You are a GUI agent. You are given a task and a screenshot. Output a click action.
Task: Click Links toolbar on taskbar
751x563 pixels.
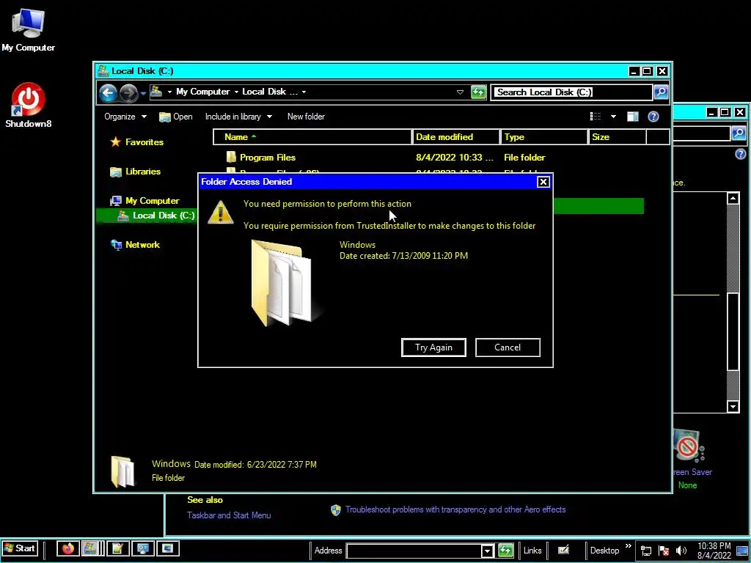532,551
